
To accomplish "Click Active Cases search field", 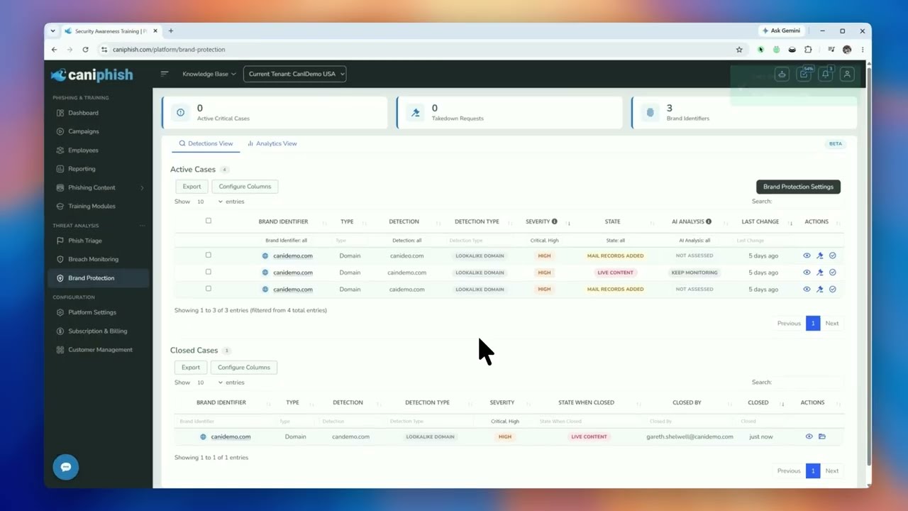I will click(x=809, y=202).
